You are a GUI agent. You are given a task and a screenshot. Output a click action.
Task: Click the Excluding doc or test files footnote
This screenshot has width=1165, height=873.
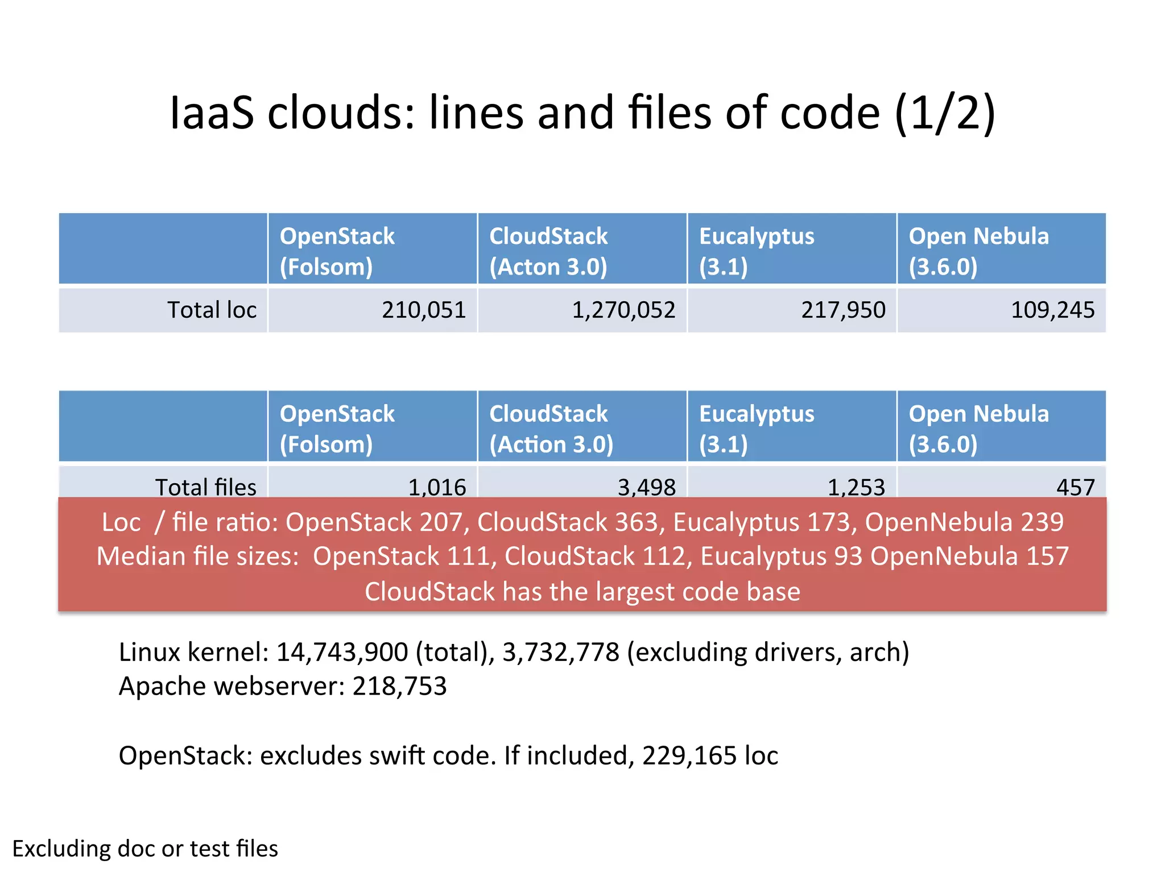click(x=145, y=849)
